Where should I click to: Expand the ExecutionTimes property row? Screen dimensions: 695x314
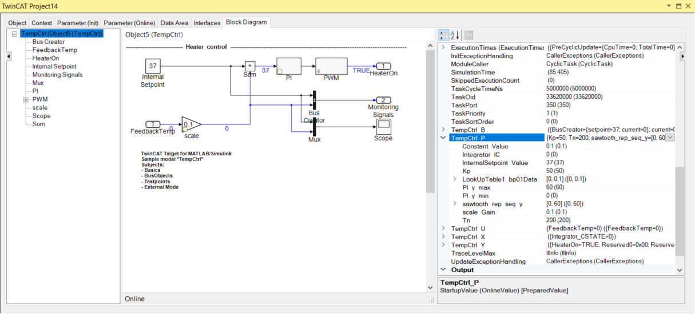coord(443,47)
